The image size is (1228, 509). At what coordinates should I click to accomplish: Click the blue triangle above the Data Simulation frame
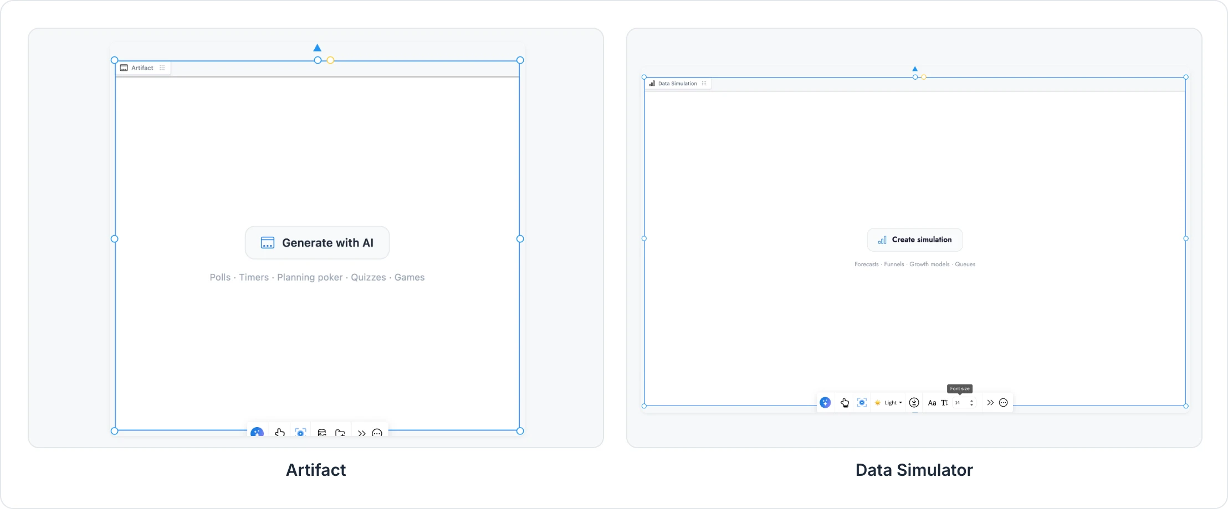click(x=915, y=69)
